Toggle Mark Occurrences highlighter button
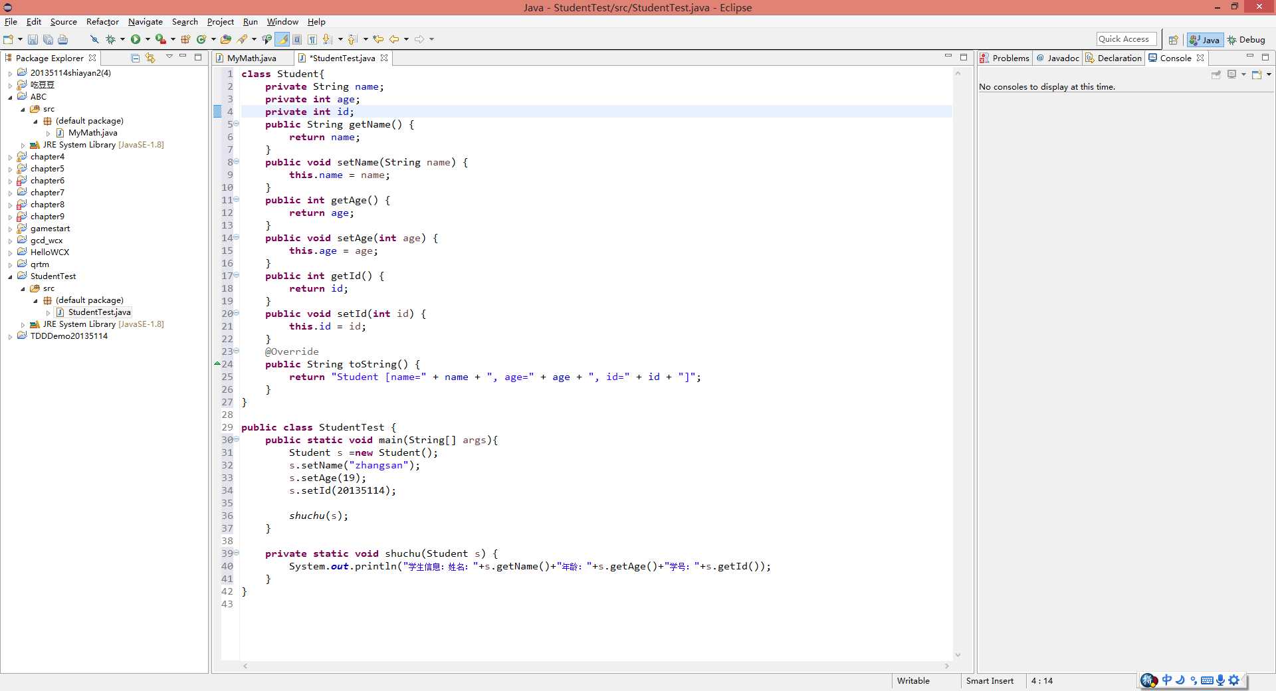 [x=282, y=40]
